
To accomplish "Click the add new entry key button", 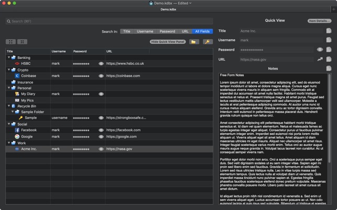I will (208, 42).
